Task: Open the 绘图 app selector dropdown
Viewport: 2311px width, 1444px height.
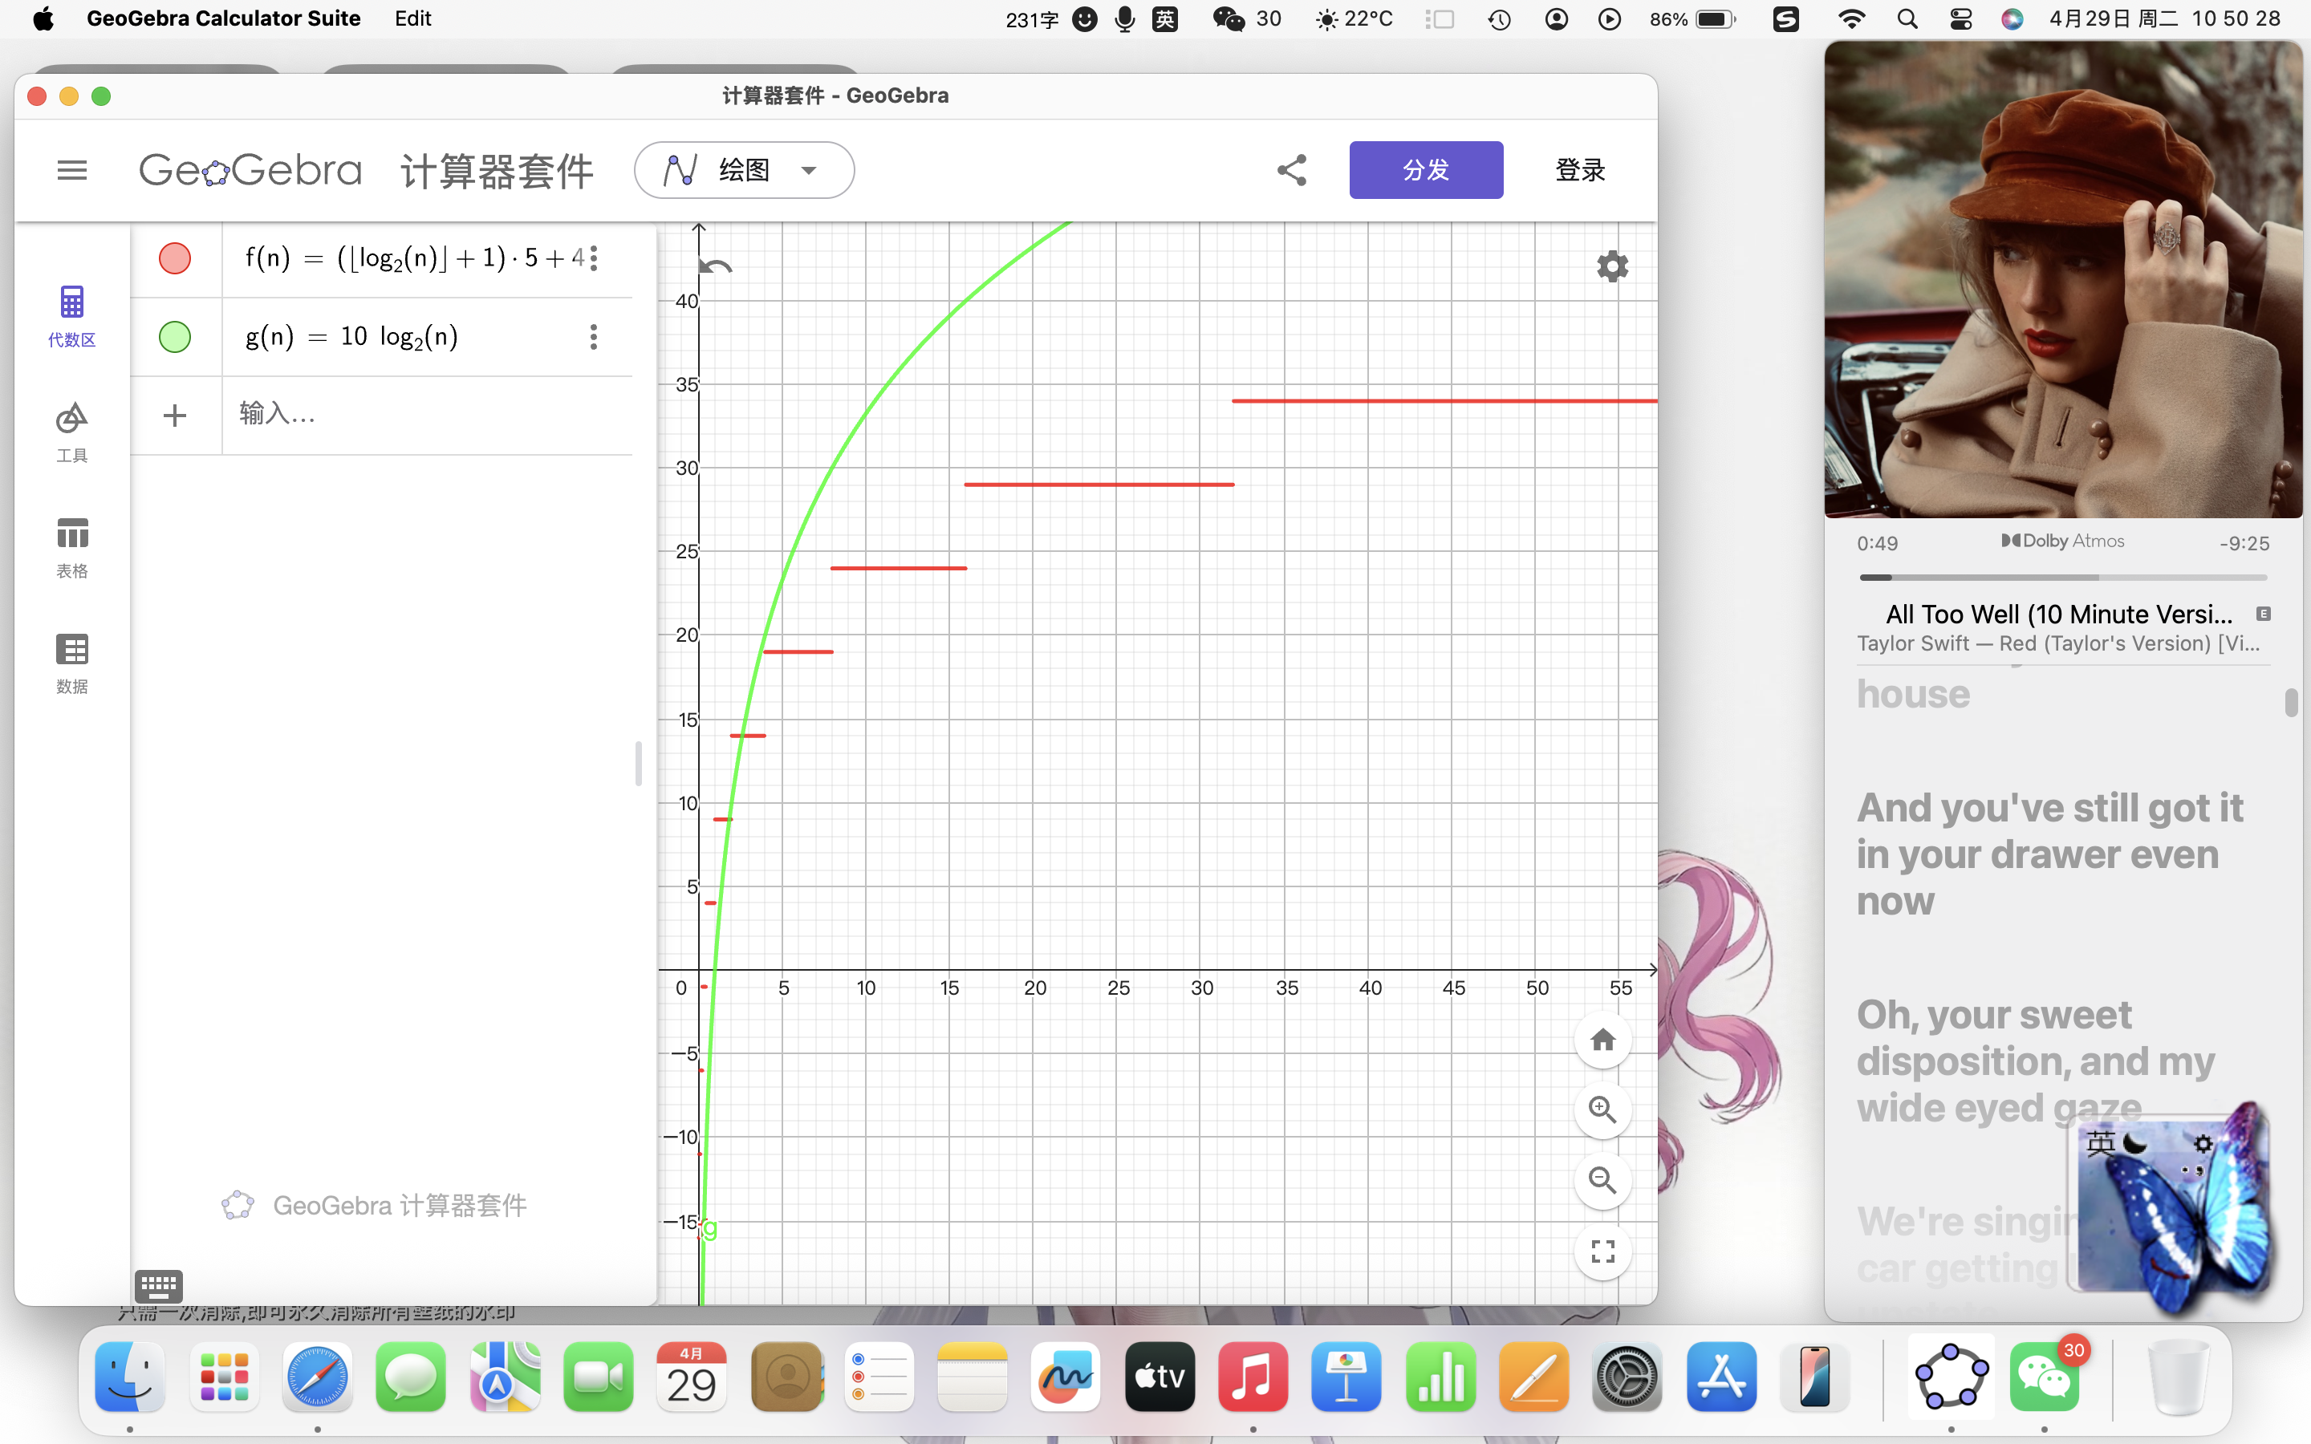Action: click(744, 170)
